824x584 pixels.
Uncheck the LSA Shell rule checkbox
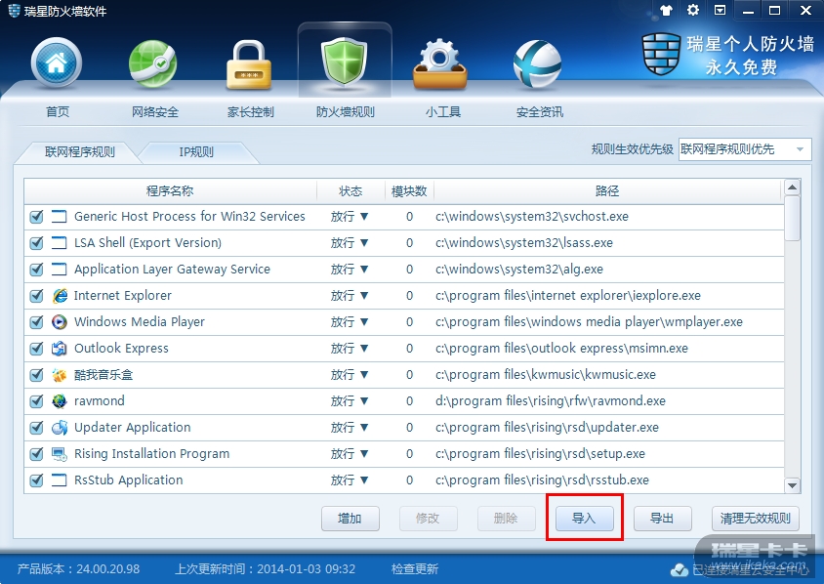pyautogui.click(x=36, y=243)
